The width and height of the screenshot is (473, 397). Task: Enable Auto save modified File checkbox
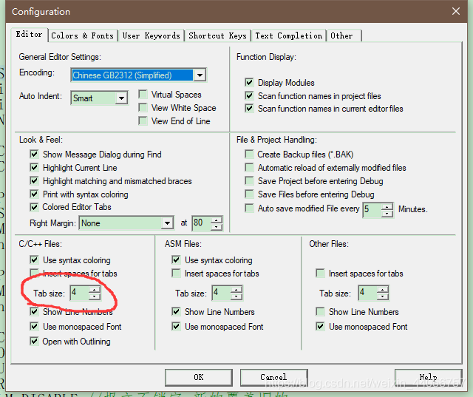(x=249, y=208)
